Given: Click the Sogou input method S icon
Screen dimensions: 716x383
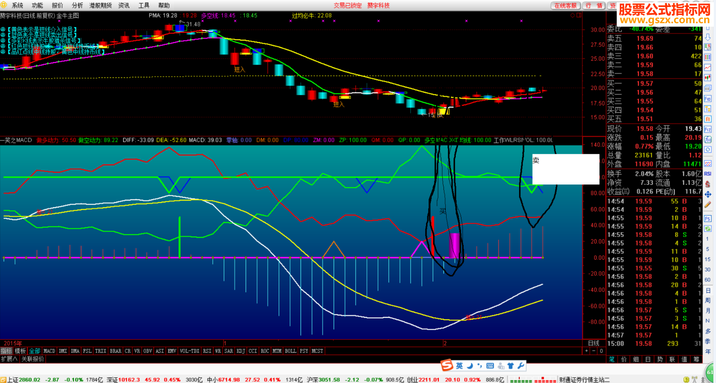Looking at the screenshot, I should coord(447,365).
